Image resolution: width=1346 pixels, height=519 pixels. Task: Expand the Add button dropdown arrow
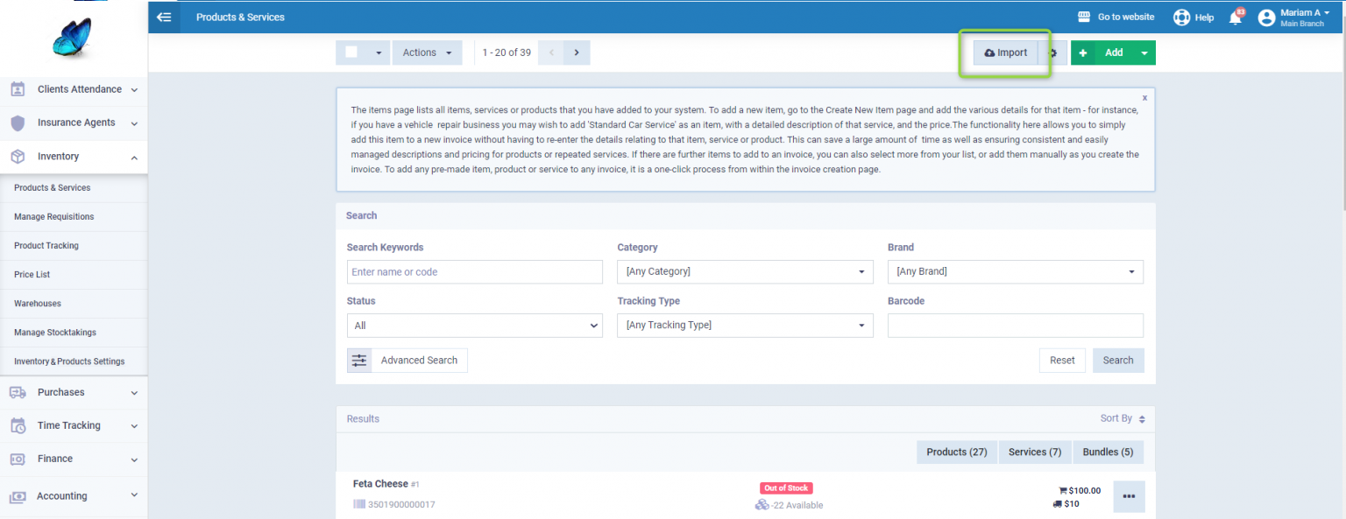pyautogui.click(x=1144, y=53)
